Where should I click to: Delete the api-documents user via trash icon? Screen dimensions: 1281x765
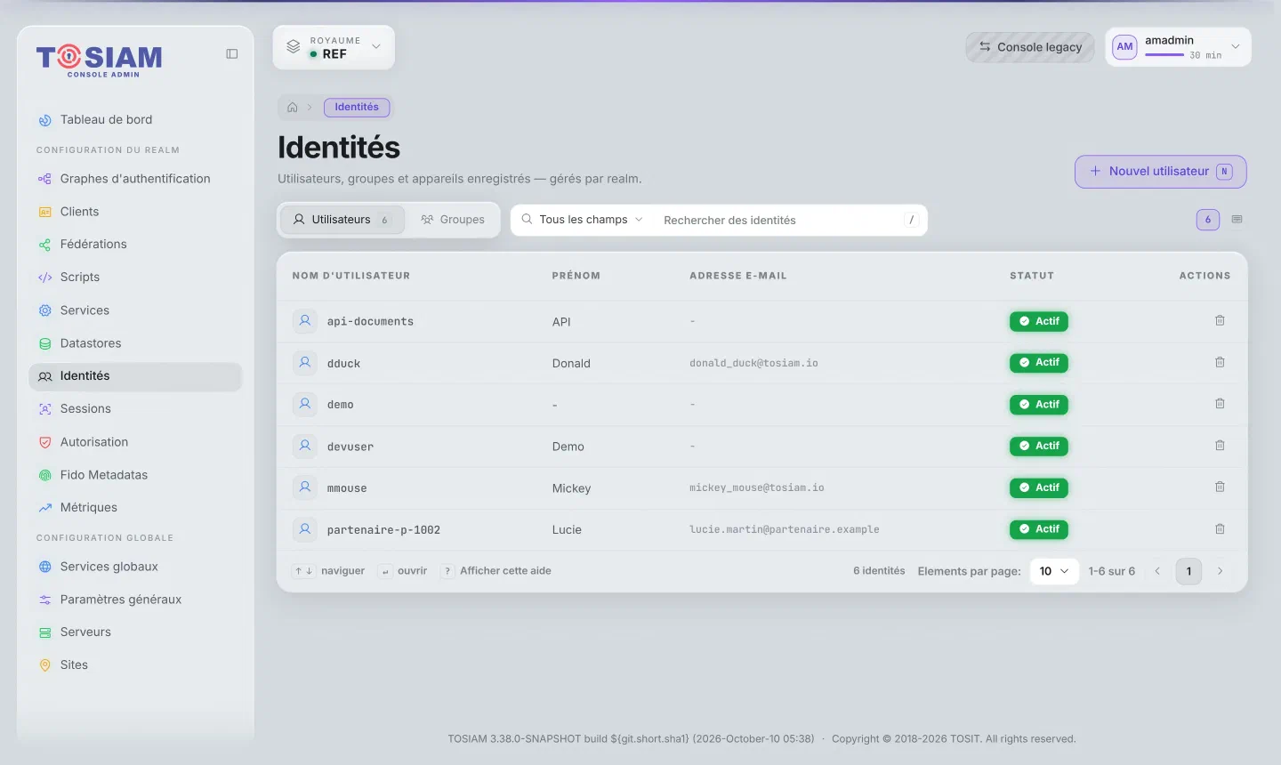[x=1220, y=320]
